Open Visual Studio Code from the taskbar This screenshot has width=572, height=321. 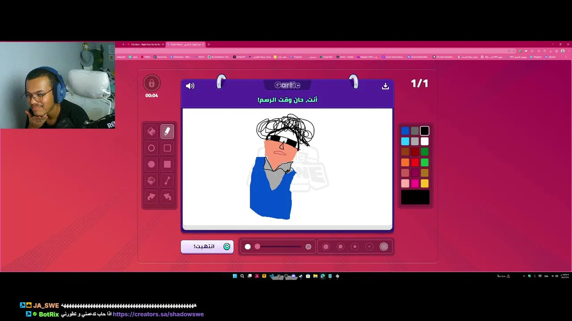tap(271, 276)
